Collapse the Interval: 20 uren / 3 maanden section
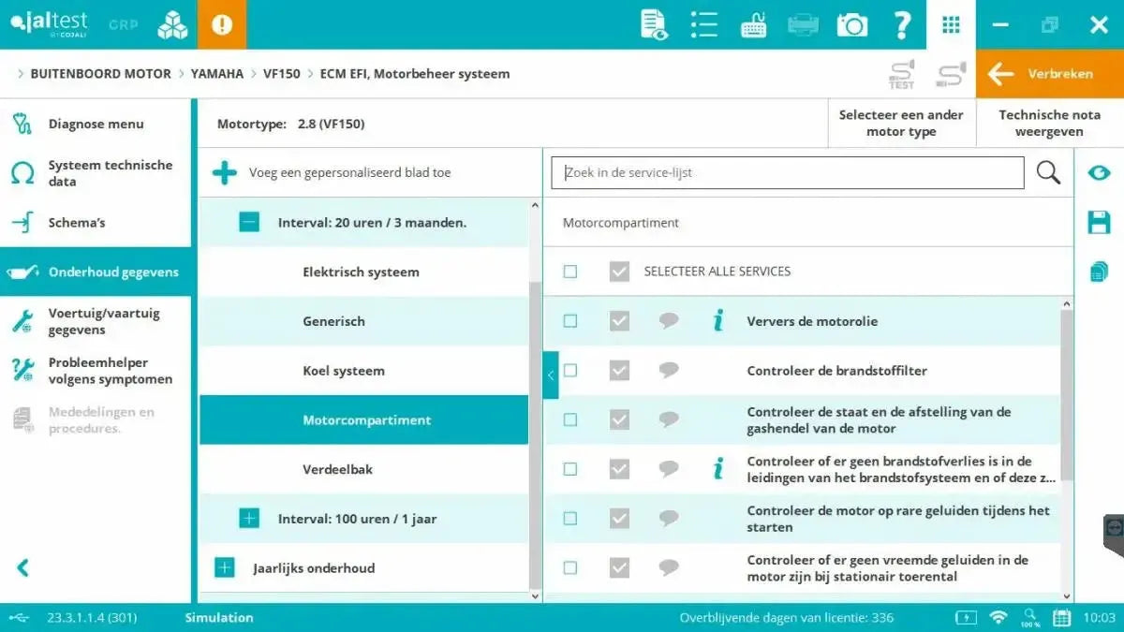Viewport: 1124px width, 632px height. point(247,222)
